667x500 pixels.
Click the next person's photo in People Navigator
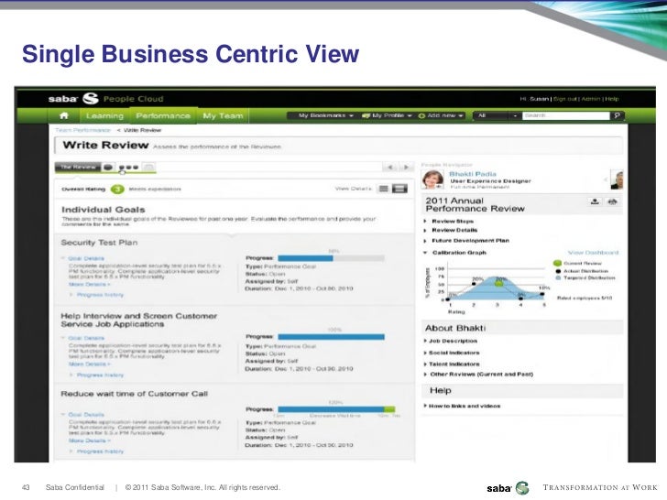pyautogui.click(x=618, y=179)
